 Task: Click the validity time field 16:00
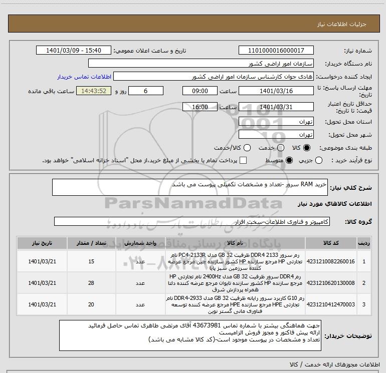[x=200, y=107]
